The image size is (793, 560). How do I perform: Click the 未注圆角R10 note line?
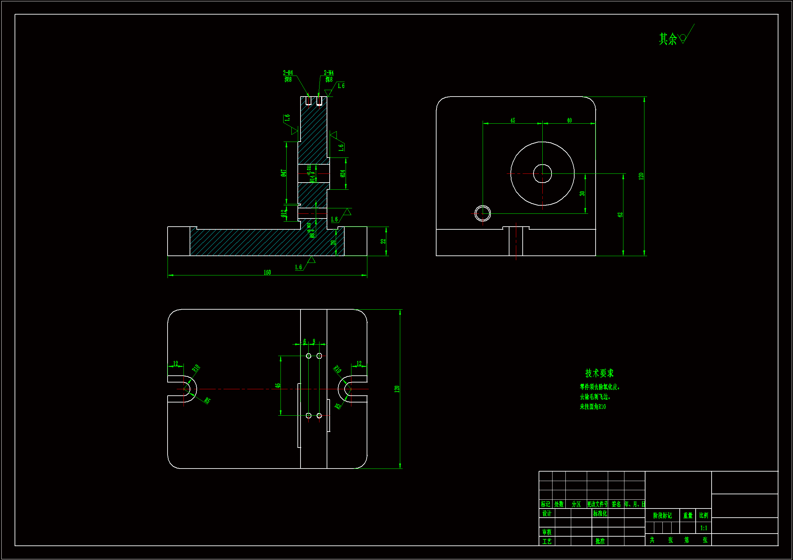coord(593,407)
